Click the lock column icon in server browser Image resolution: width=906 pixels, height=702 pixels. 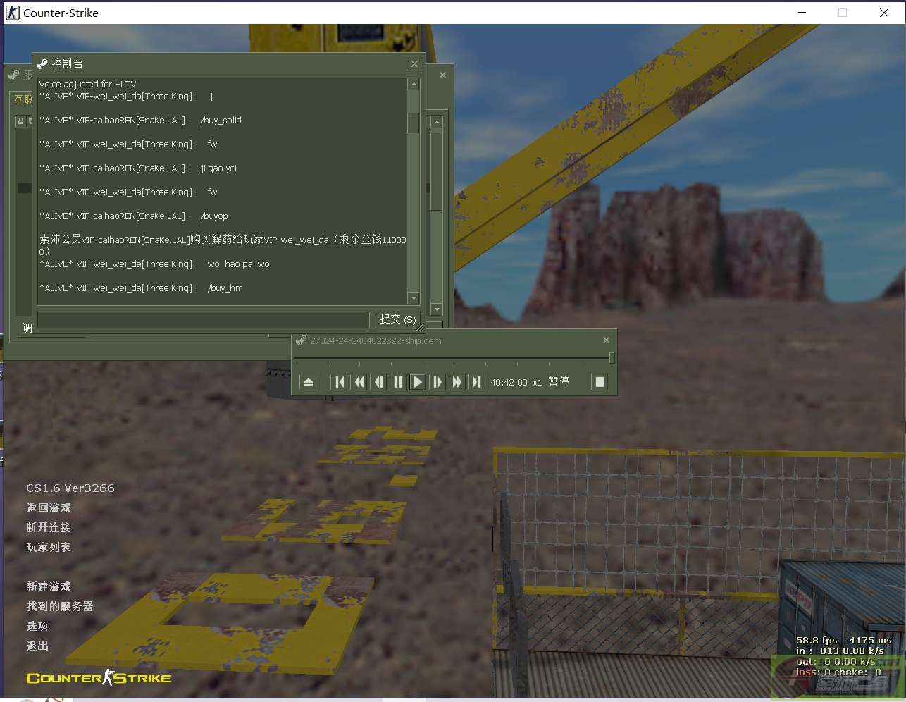[20, 121]
